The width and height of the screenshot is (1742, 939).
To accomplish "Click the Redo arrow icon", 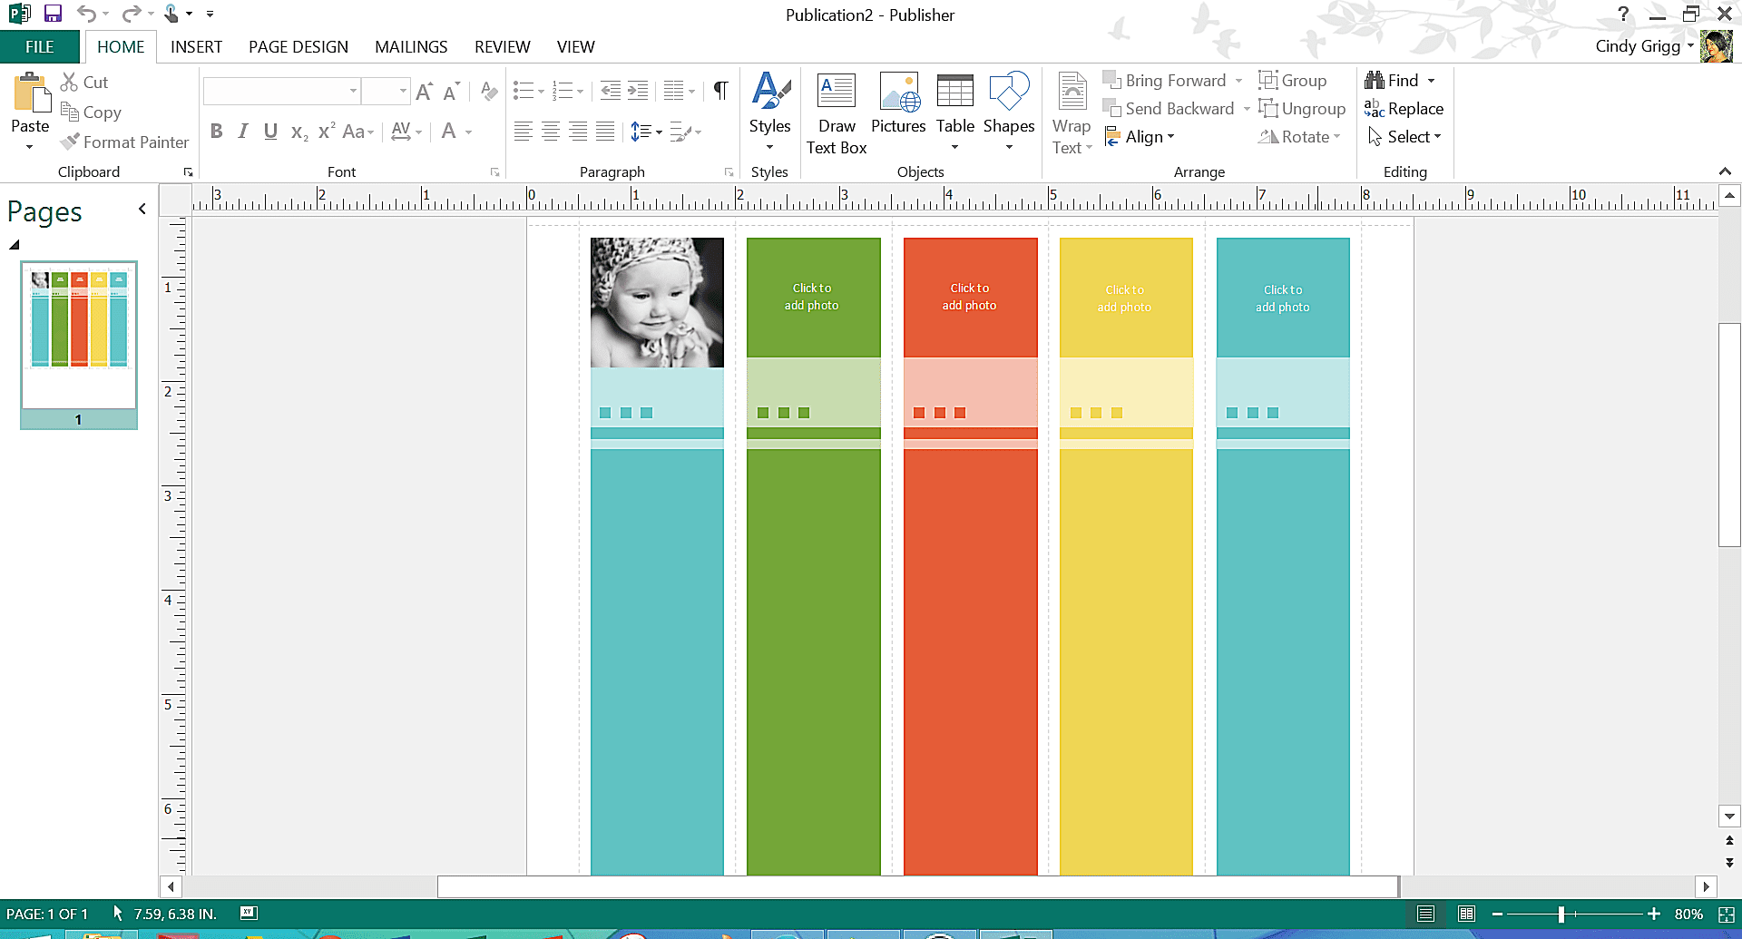I will [x=132, y=14].
